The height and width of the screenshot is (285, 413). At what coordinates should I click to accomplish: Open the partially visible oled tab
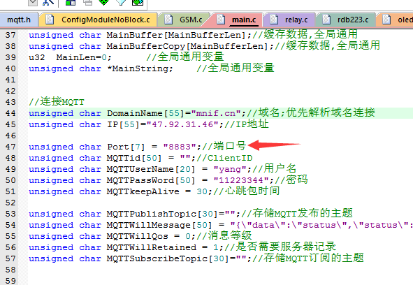coord(395,20)
